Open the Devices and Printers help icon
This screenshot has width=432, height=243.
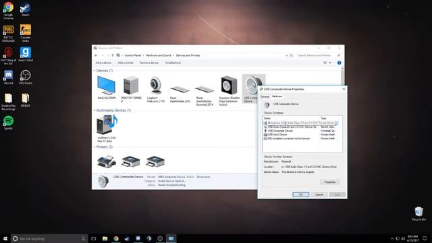click(x=339, y=63)
